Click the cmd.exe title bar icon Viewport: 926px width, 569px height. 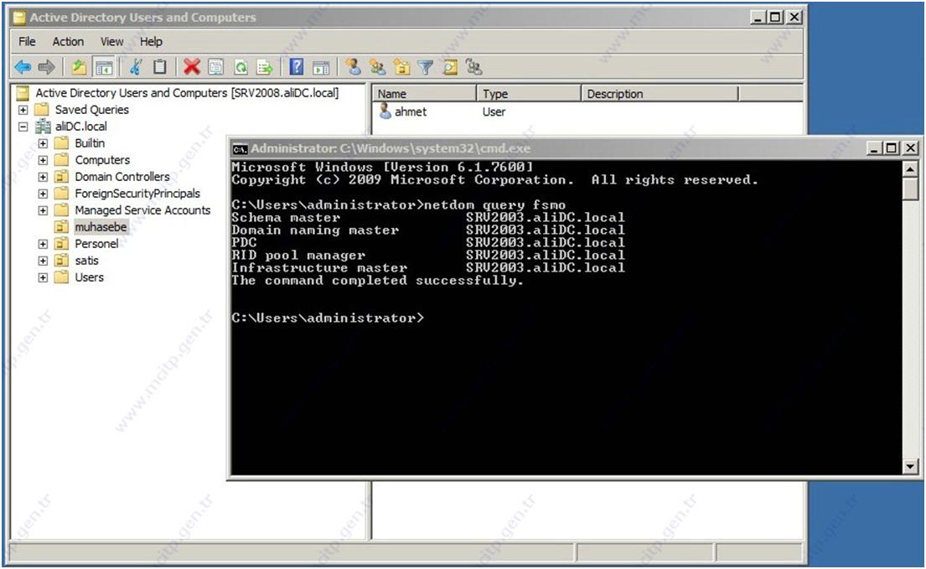click(x=240, y=148)
